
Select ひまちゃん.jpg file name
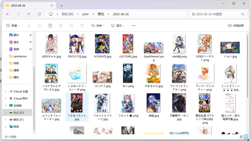(154, 86)
